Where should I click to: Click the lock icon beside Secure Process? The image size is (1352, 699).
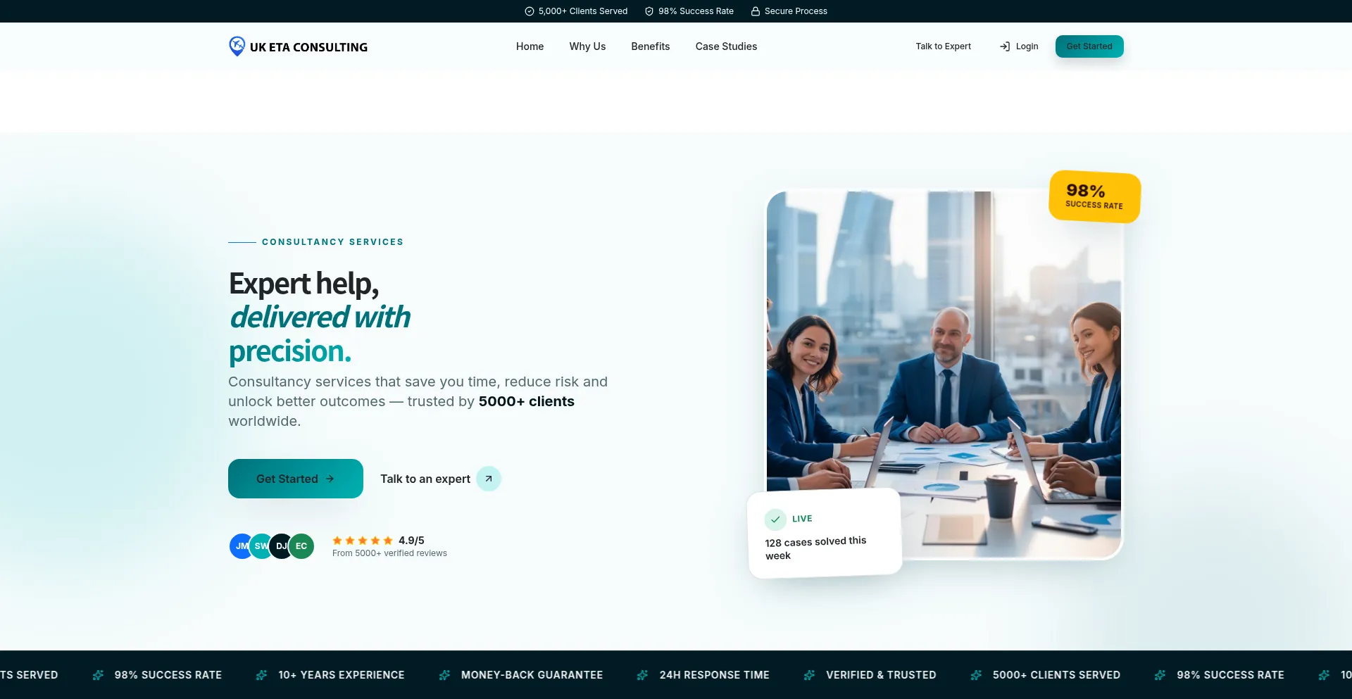[756, 11]
